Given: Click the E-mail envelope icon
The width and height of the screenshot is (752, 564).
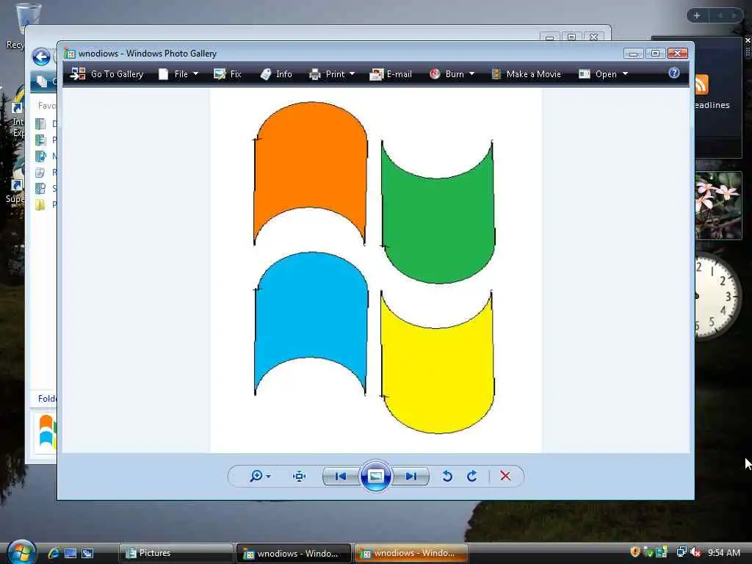Looking at the screenshot, I should (377, 74).
